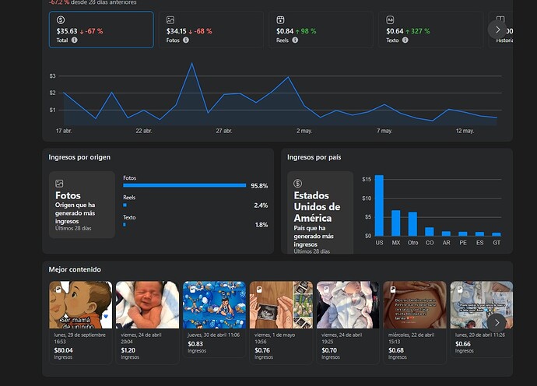
Task: Open the blue birthday decoration post thumbnail
Action: (214, 305)
